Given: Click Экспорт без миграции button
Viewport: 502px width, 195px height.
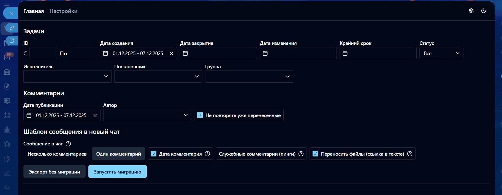Looking at the screenshot, I should click(x=54, y=172).
